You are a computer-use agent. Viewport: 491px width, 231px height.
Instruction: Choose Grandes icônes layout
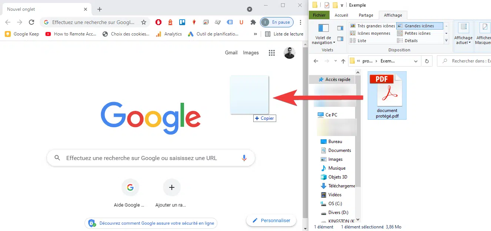(x=420, y=26)
